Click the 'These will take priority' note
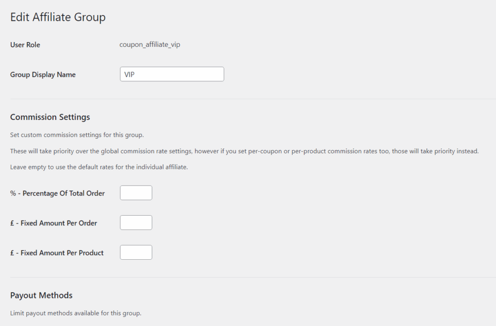The width and height of the screenshot is (496, 326). [244, 151]
